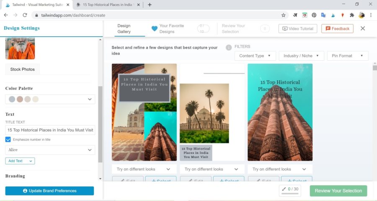Open the Pin Format filter

point(347,56)
